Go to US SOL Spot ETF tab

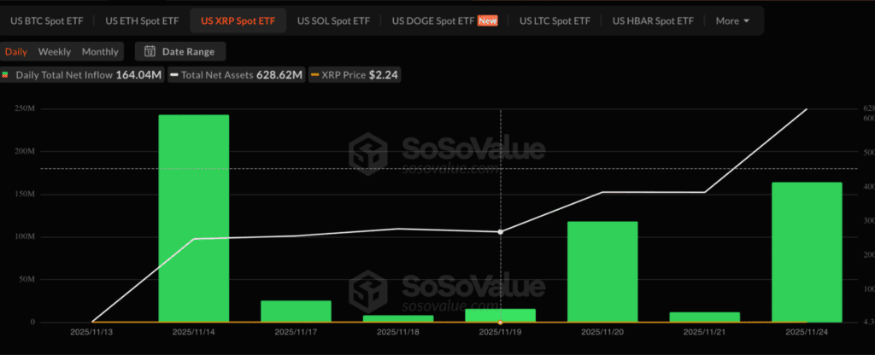(x=334, y=20)
